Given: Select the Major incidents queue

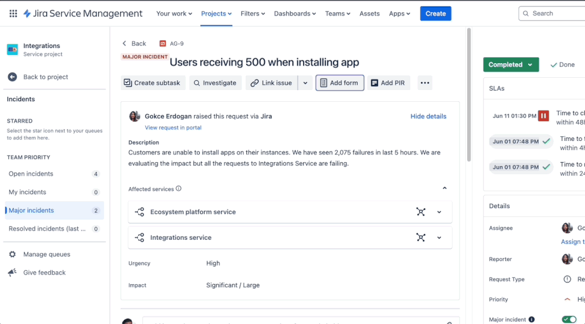Looking at the screenshot, I should point(54,211).
